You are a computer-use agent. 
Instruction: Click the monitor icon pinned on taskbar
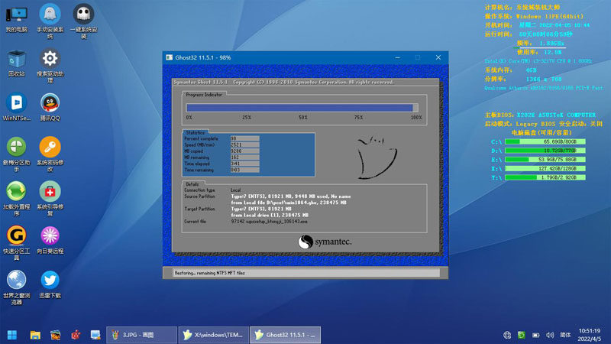[x=95, y=335]
